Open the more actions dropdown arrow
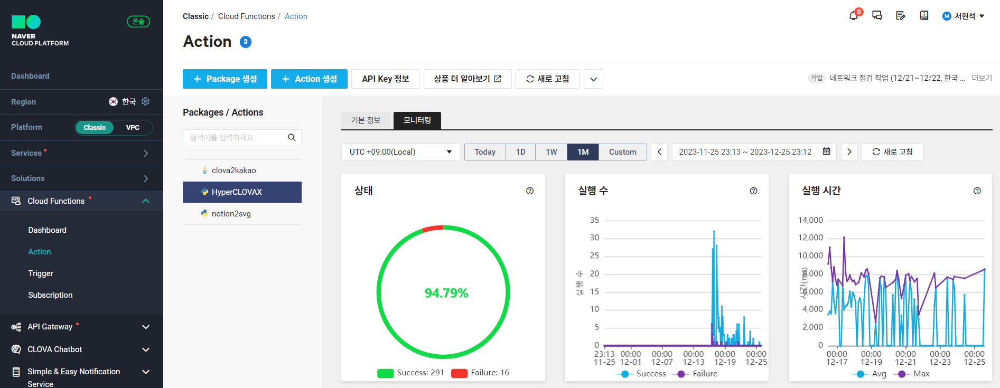1000x388 pixels. click(x=593, y=79)
